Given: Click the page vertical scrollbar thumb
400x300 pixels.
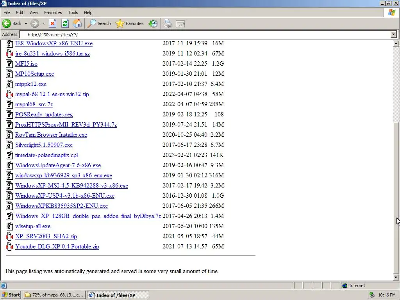Looking at the screenshot, I should [396, 198].
